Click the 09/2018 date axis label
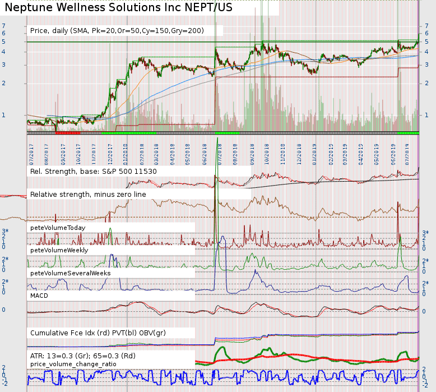Screen dimensions: 436x392 (252, 154)
